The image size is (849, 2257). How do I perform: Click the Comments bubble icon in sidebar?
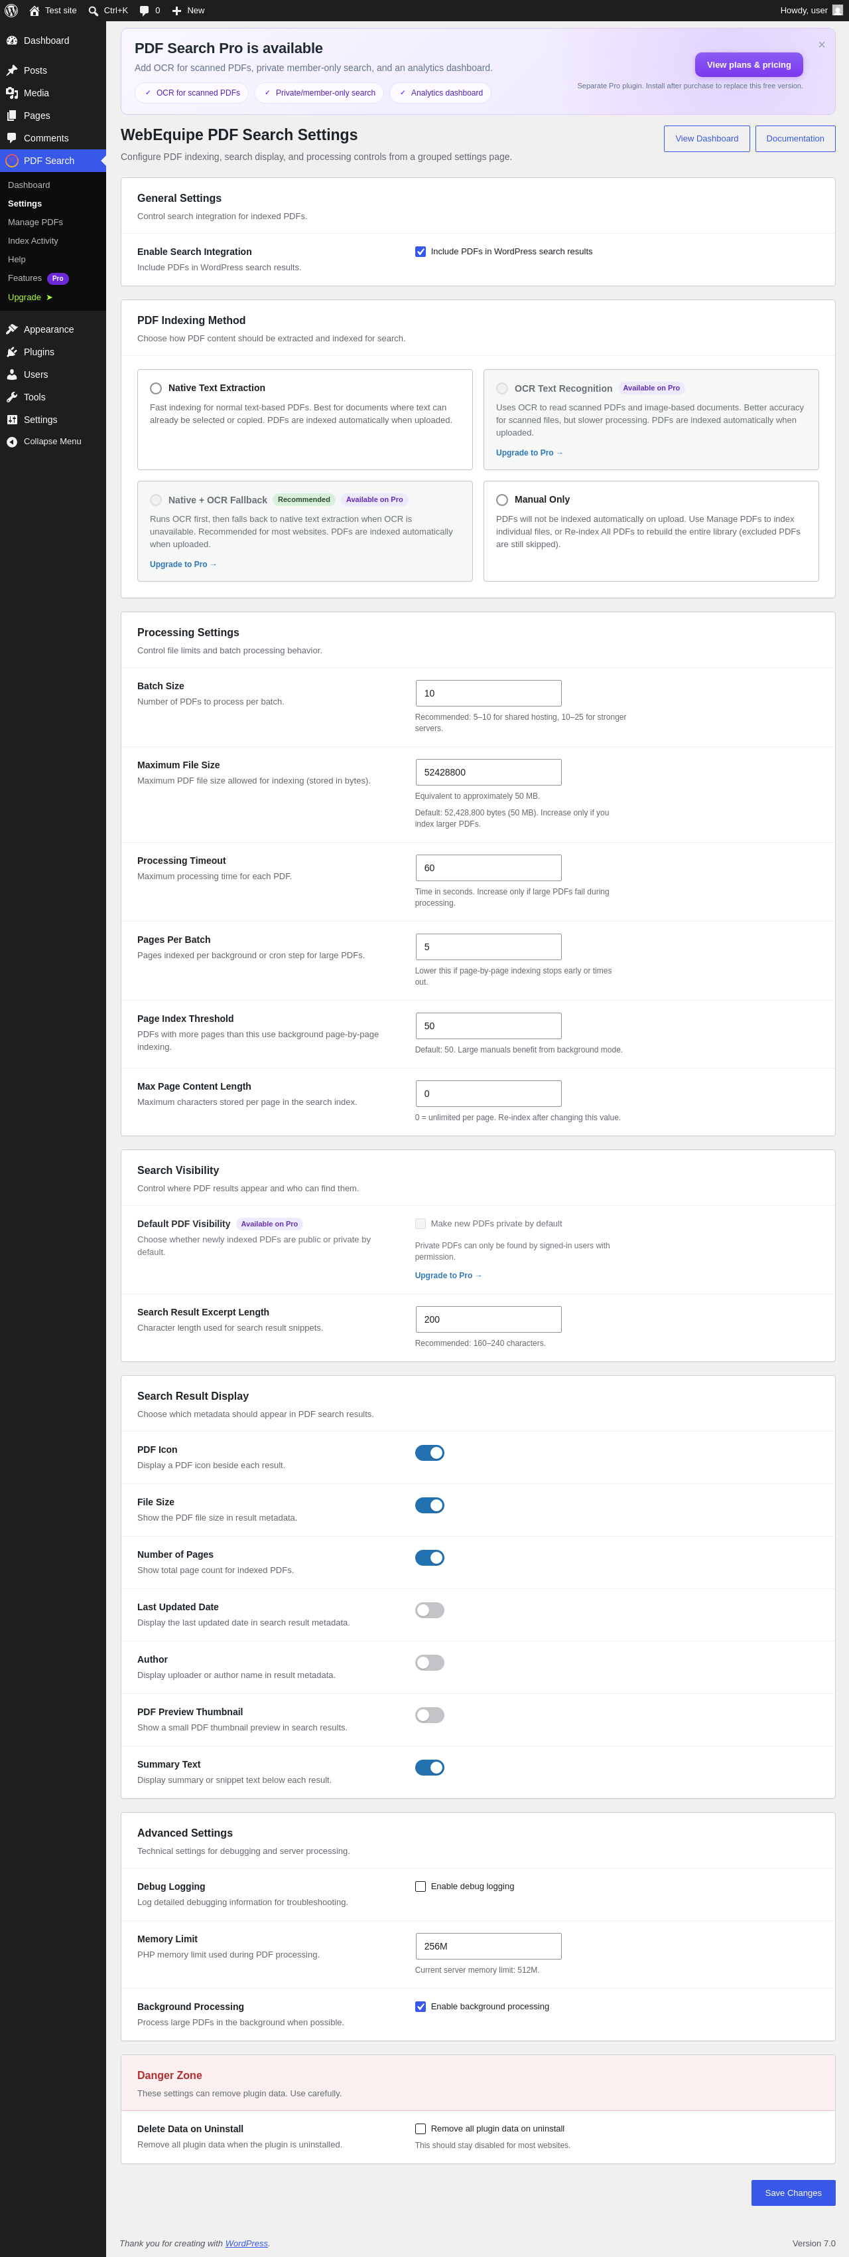click(12, 138)
